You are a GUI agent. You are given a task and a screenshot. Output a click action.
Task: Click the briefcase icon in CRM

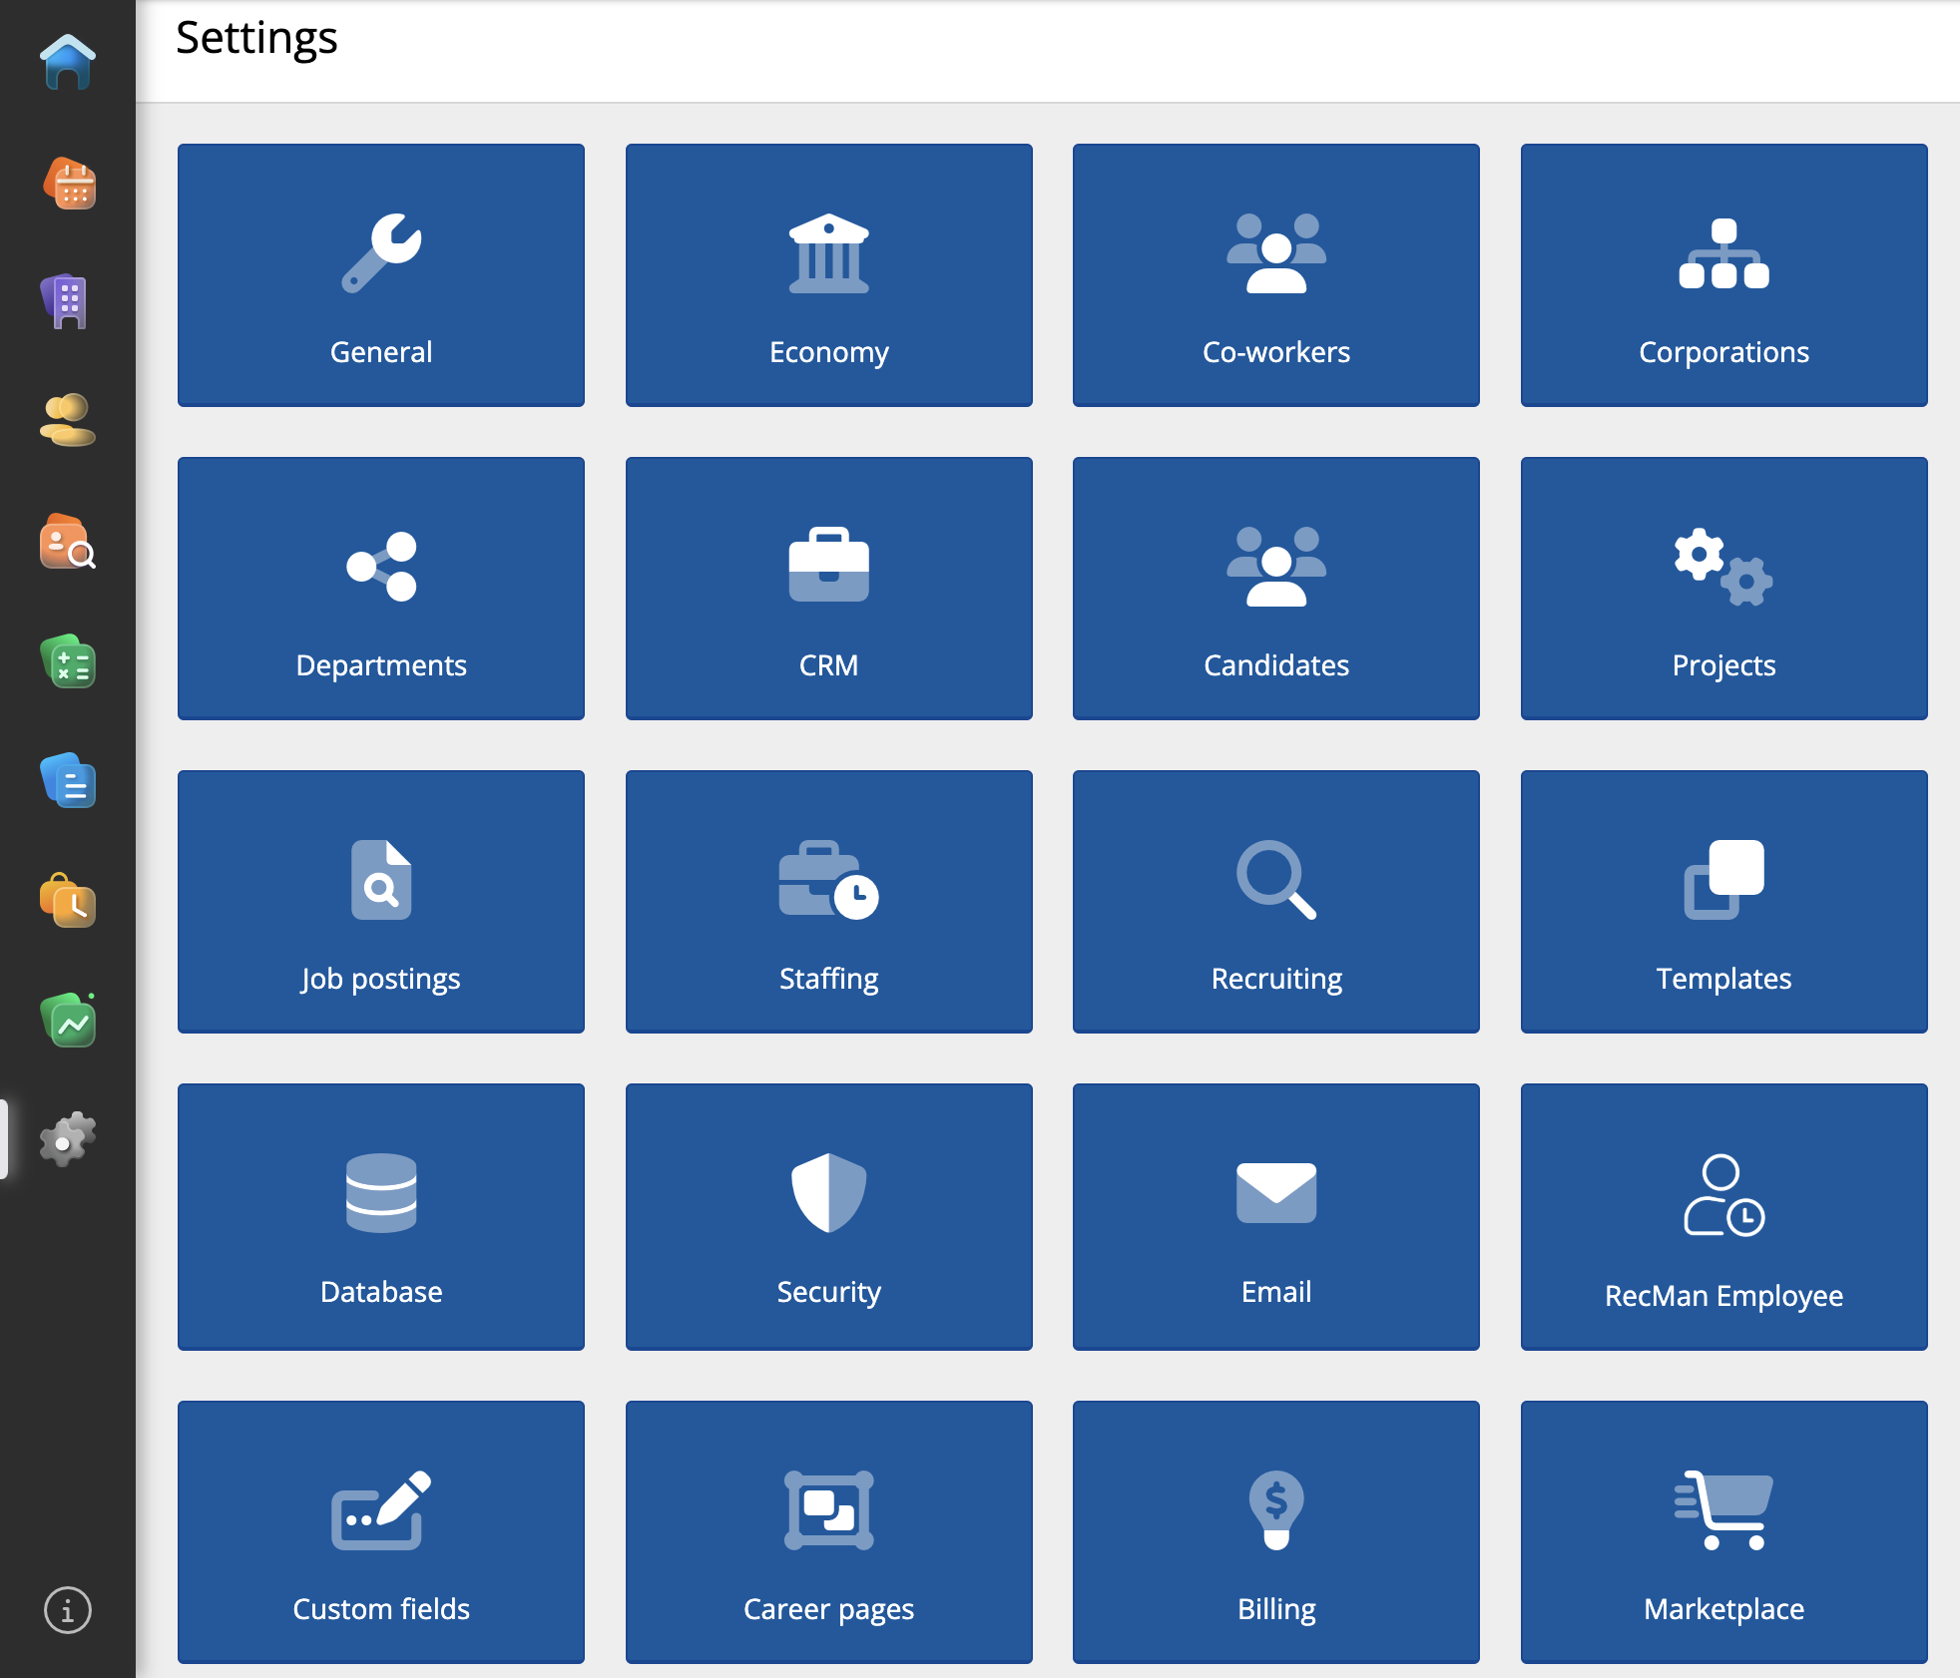click(x=829, y=565)
